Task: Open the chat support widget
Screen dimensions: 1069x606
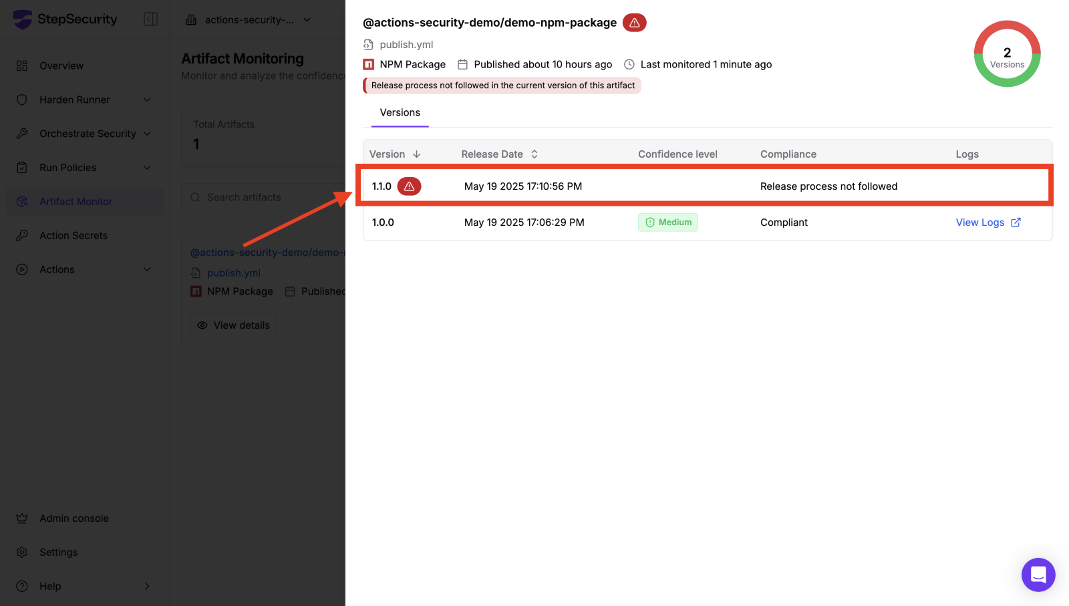Action: point(1038,575)
